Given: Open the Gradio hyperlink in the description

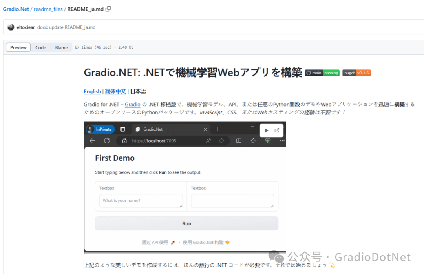Looking at the screenshot, I should 132,104.
